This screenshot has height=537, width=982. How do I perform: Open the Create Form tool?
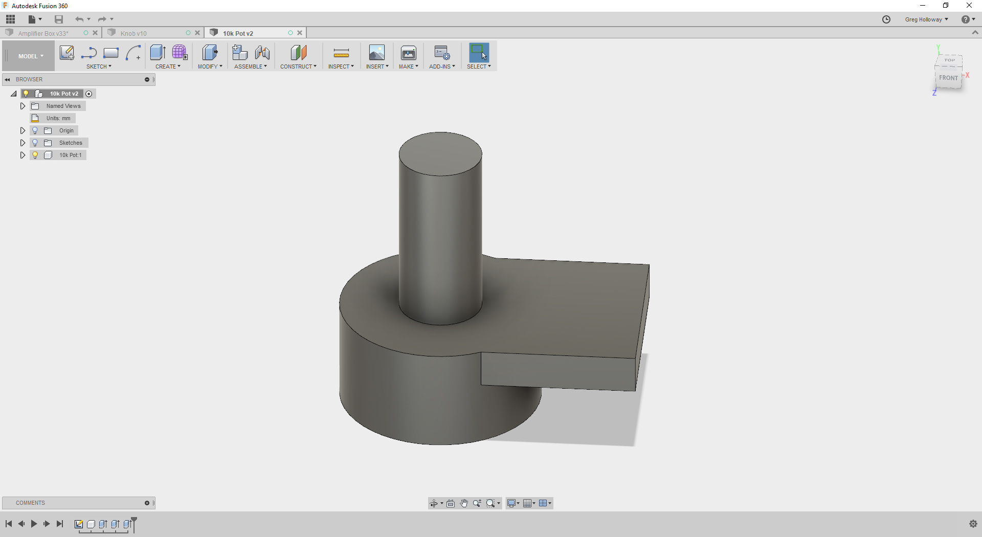click(180, 53)
